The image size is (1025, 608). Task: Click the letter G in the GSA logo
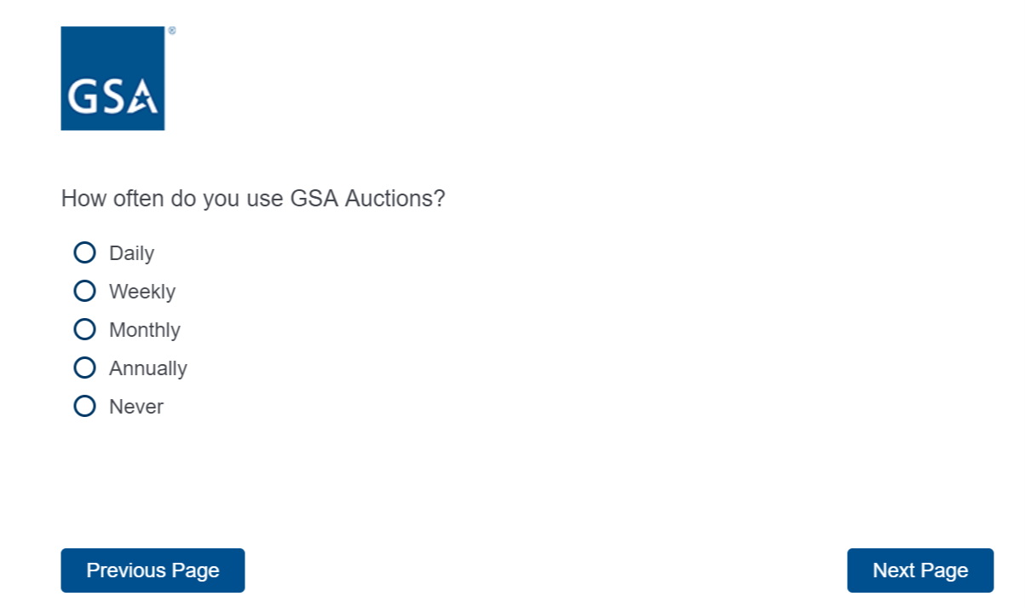pyautogui.click(x=83, y=97)
